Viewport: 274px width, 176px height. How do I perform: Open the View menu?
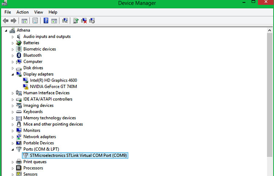(38, 12)
